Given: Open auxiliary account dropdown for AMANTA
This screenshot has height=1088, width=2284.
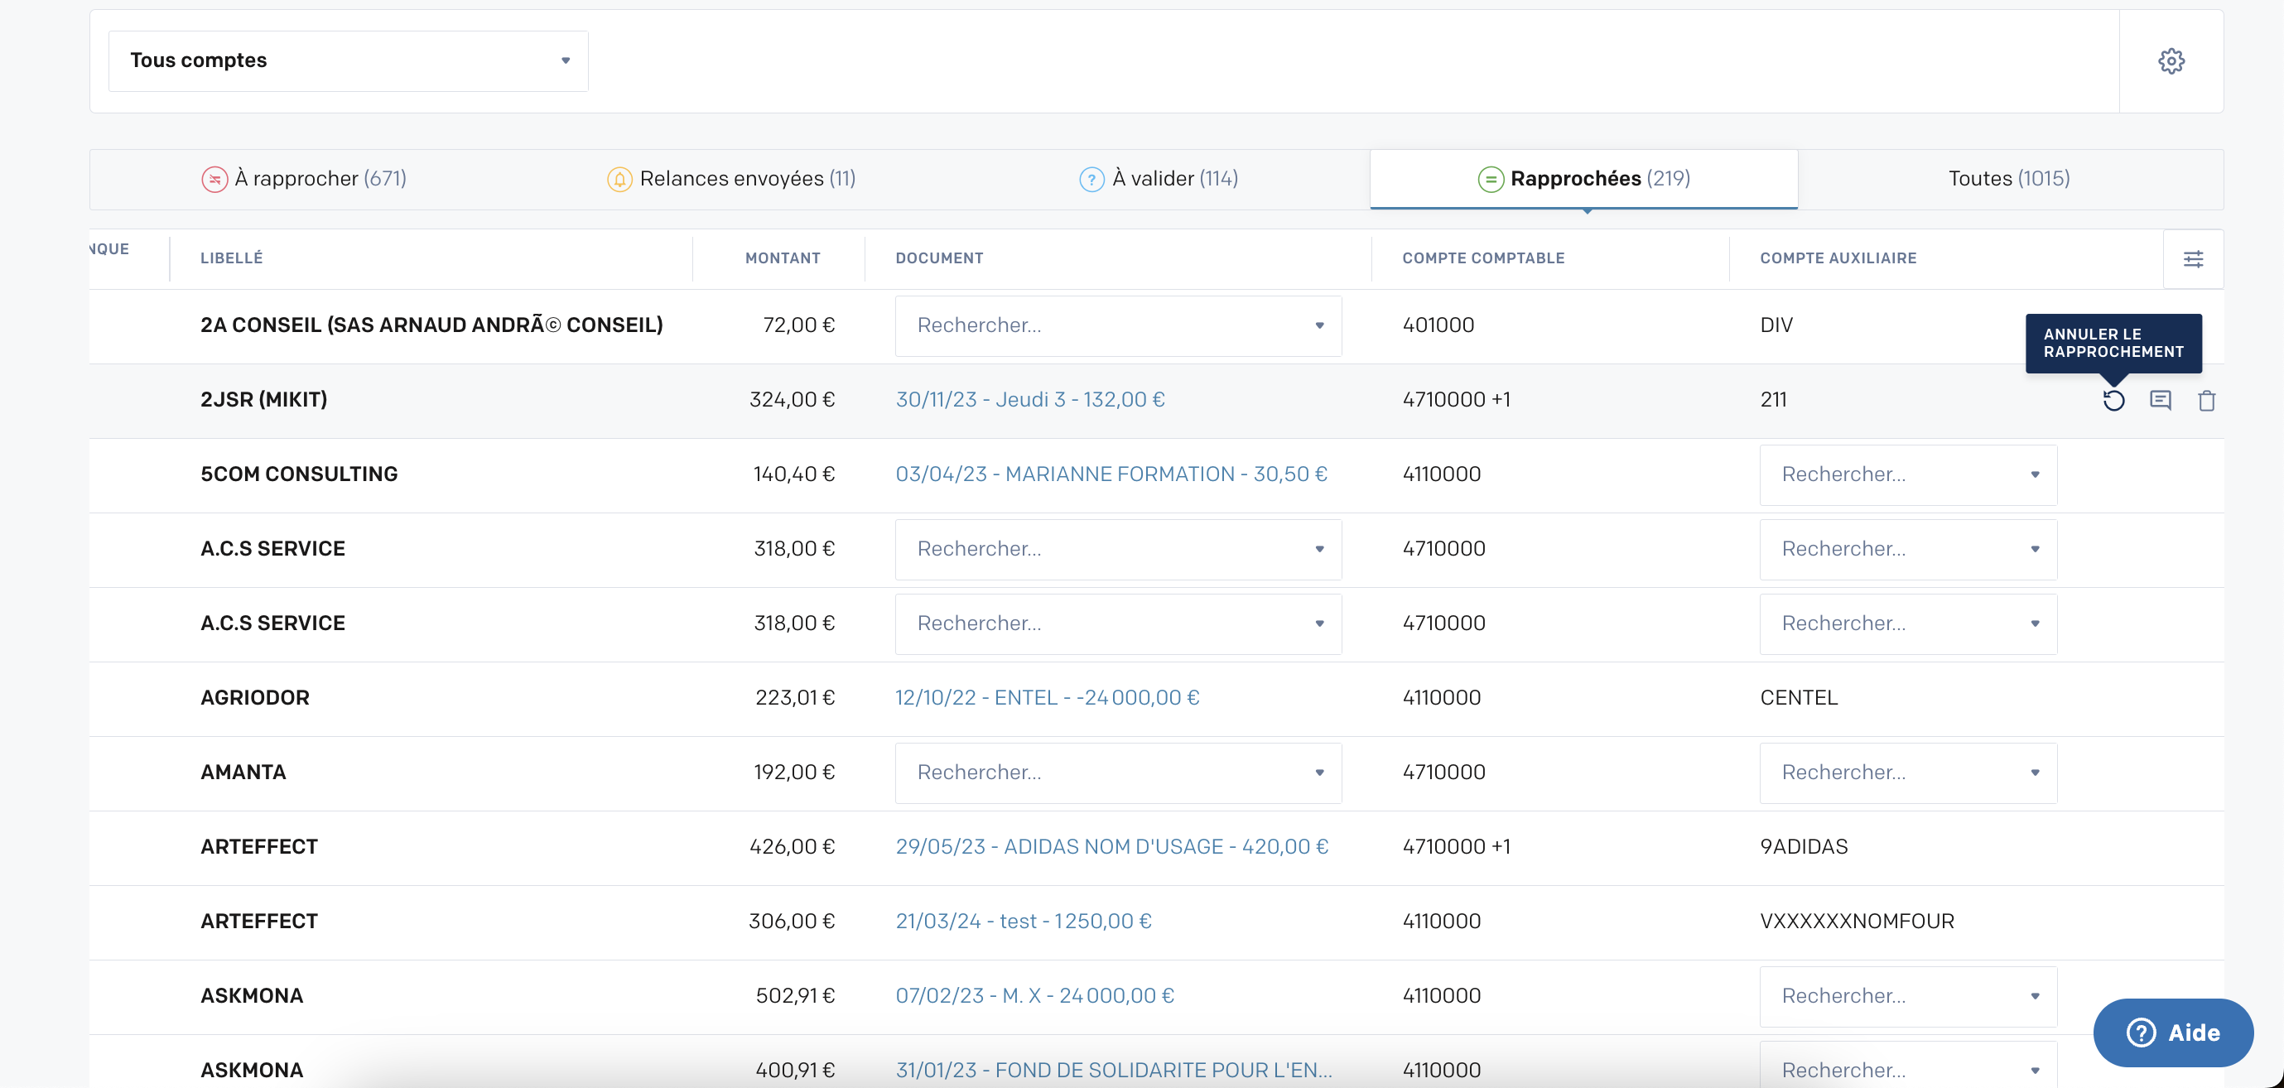Looking at the screenshot, I should click(x=1908, y=773).
